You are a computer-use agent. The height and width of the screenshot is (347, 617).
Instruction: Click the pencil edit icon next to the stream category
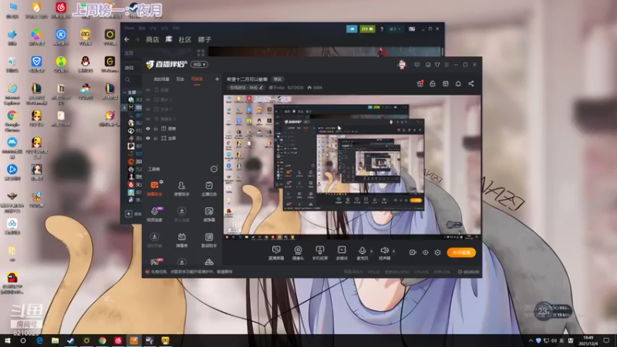point(261,87)
